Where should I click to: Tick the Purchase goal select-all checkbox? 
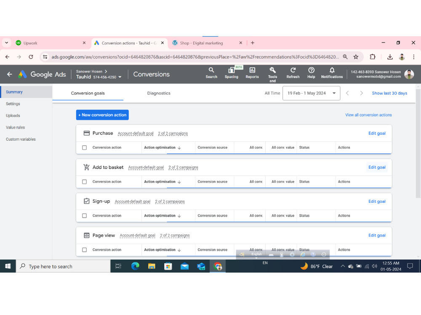[85, 147]
